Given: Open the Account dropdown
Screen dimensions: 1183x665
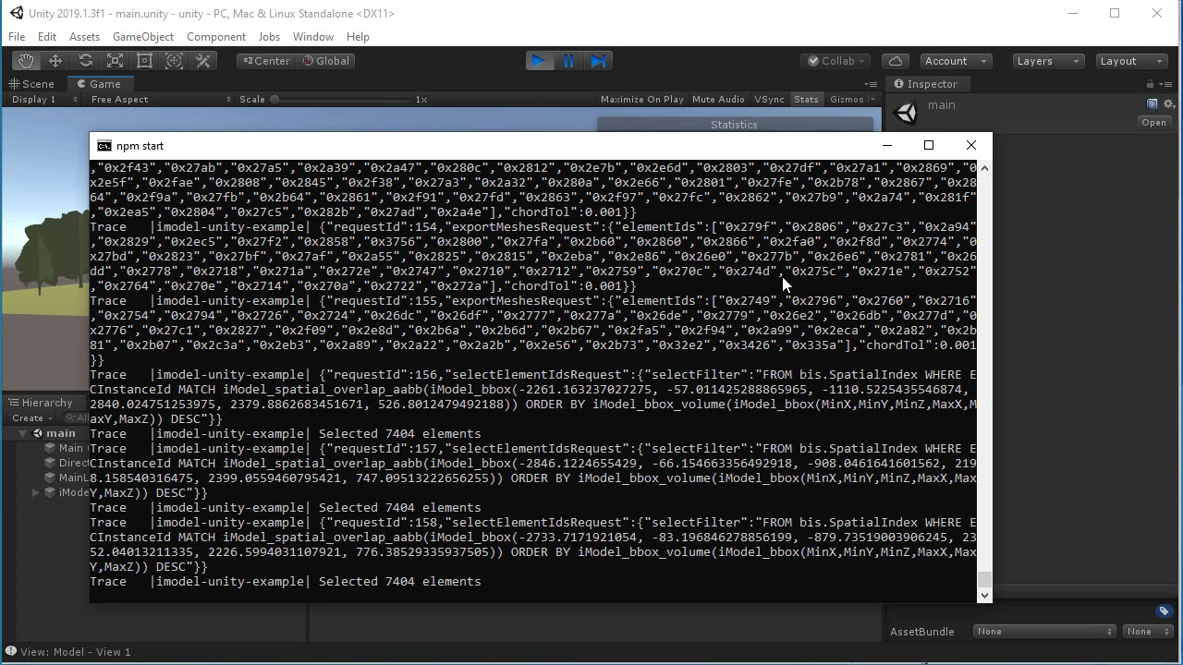Looking at the screenshot, I should coord(956,61).
